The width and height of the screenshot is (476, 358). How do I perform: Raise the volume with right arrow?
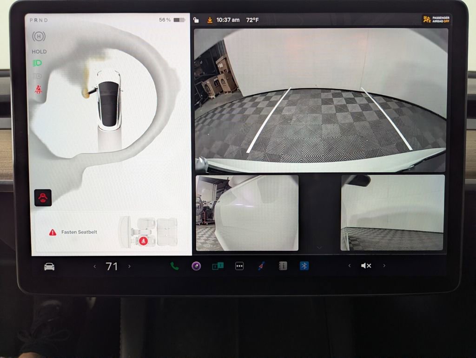pyautogui.click(x=384, y=266)
